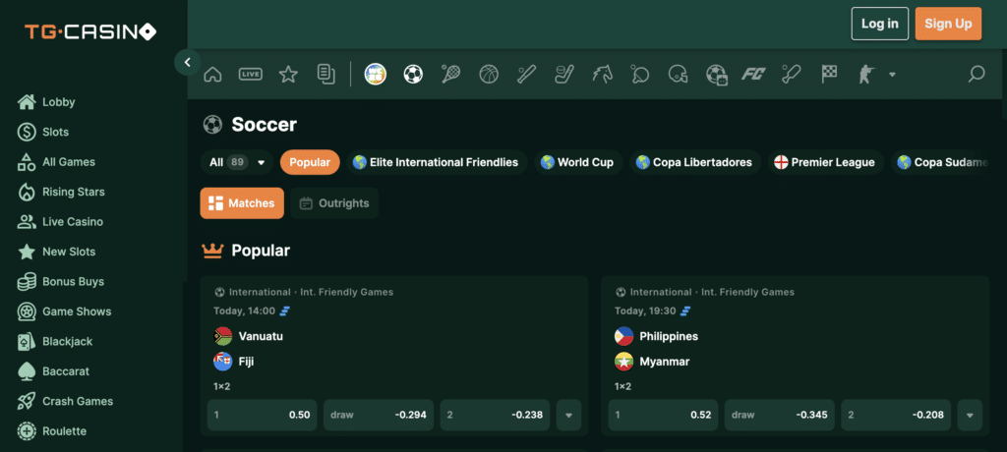Open the Fiji team name
Viewport: 1007px width, 452px height.
tap(246, 362)
